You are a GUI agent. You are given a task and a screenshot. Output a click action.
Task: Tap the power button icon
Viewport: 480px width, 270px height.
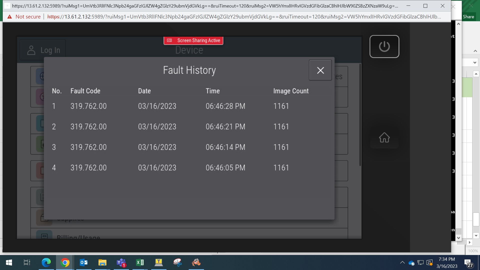click(x=384, y=46)
